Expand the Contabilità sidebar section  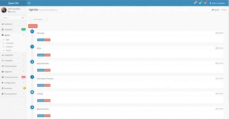tap(13, 61)
